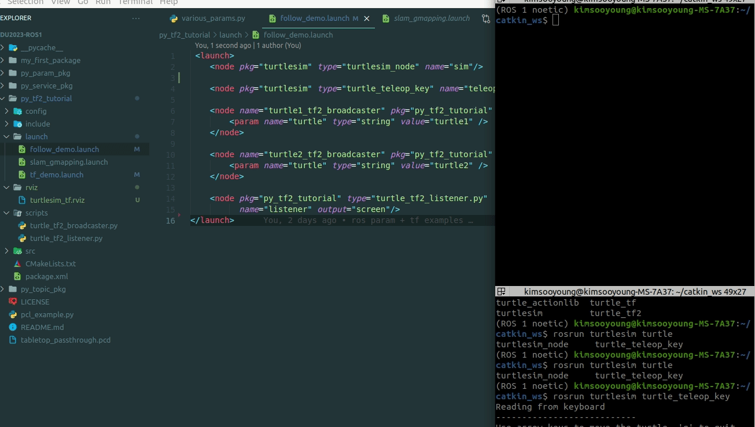Click the config folder icon

[17, 111]
